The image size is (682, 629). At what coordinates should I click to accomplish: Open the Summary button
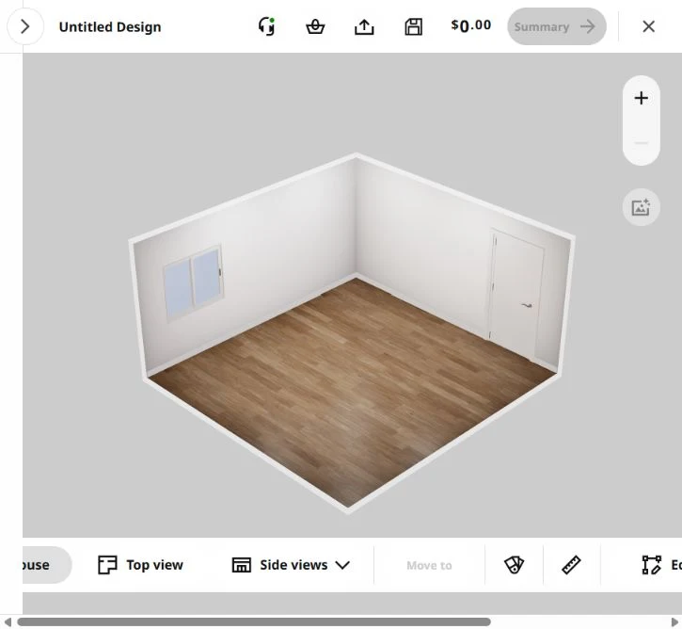click(x=557, y=26)
